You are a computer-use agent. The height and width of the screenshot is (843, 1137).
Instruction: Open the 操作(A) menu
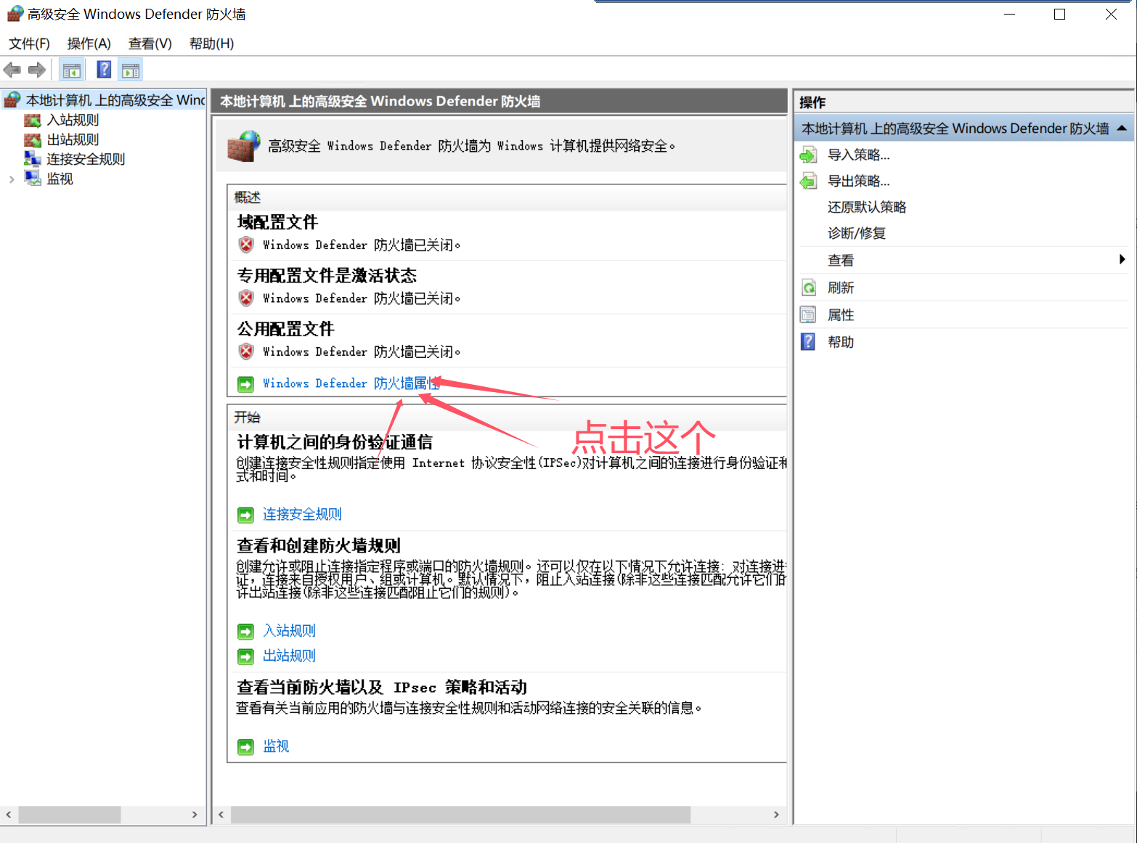coord(89,44)
